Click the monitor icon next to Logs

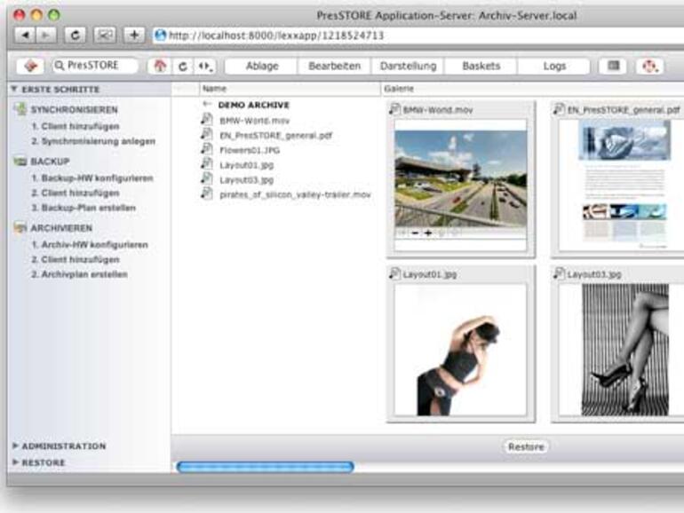point(613,67)
